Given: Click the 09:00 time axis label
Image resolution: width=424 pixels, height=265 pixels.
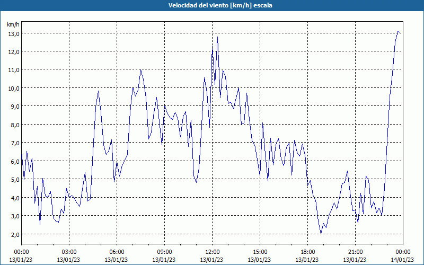Looking at the screenshot, I should [164, 252].
